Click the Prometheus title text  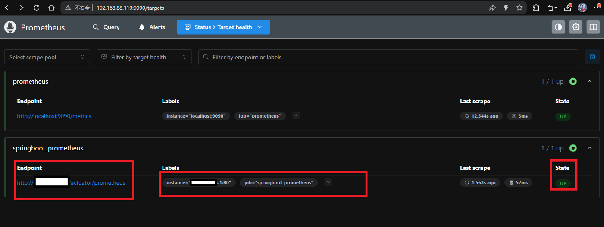43,27
